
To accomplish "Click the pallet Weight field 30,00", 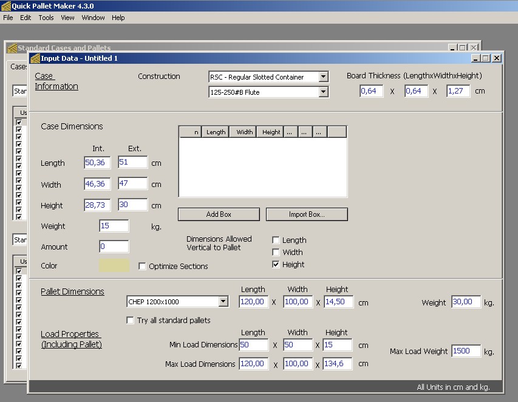I will (466, 302).
